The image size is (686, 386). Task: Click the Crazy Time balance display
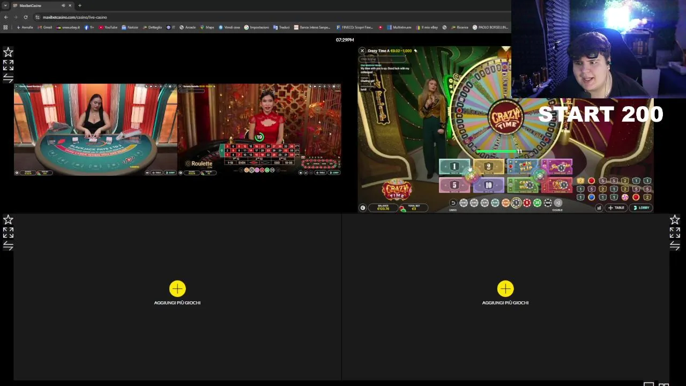tap(383, 208)
